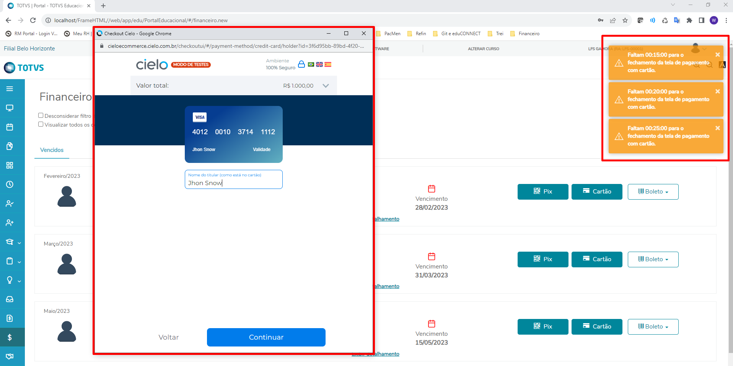Click the clock icon in the sidebar

[10, 184]
